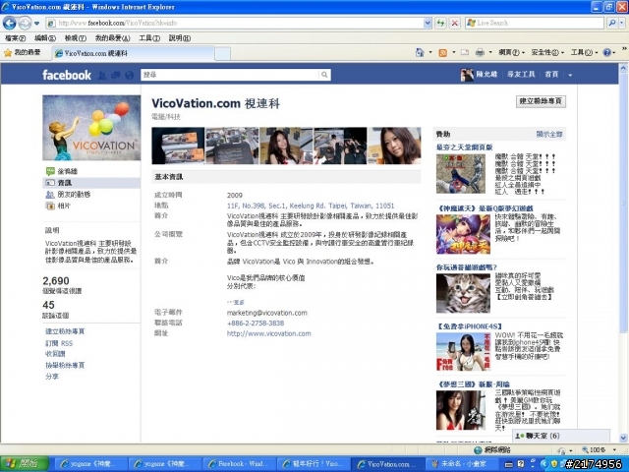This screenshot has height=472, width=629.
Task: Expand the 安全性(S) command bar dropdown
Action: coord(547,52)
